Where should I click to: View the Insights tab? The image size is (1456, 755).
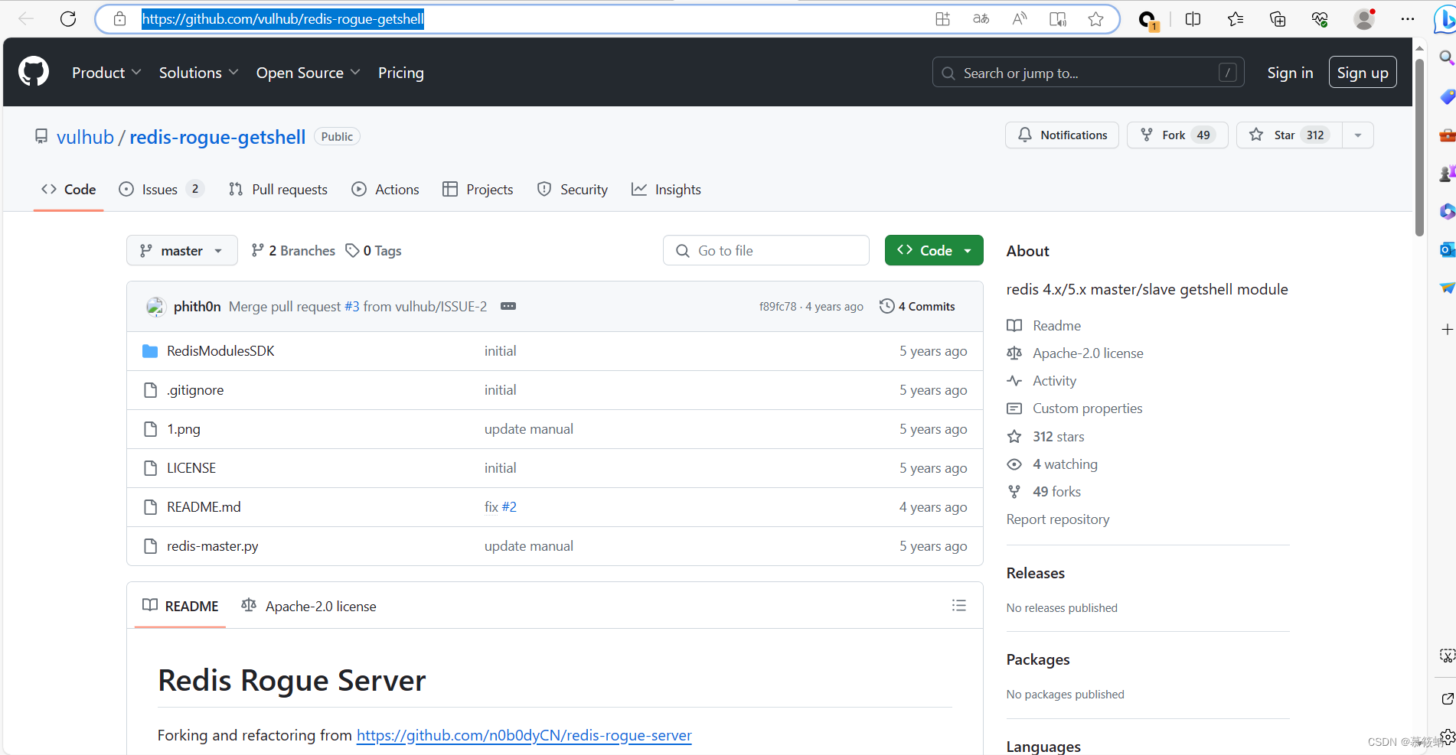(x=666, y=190)
